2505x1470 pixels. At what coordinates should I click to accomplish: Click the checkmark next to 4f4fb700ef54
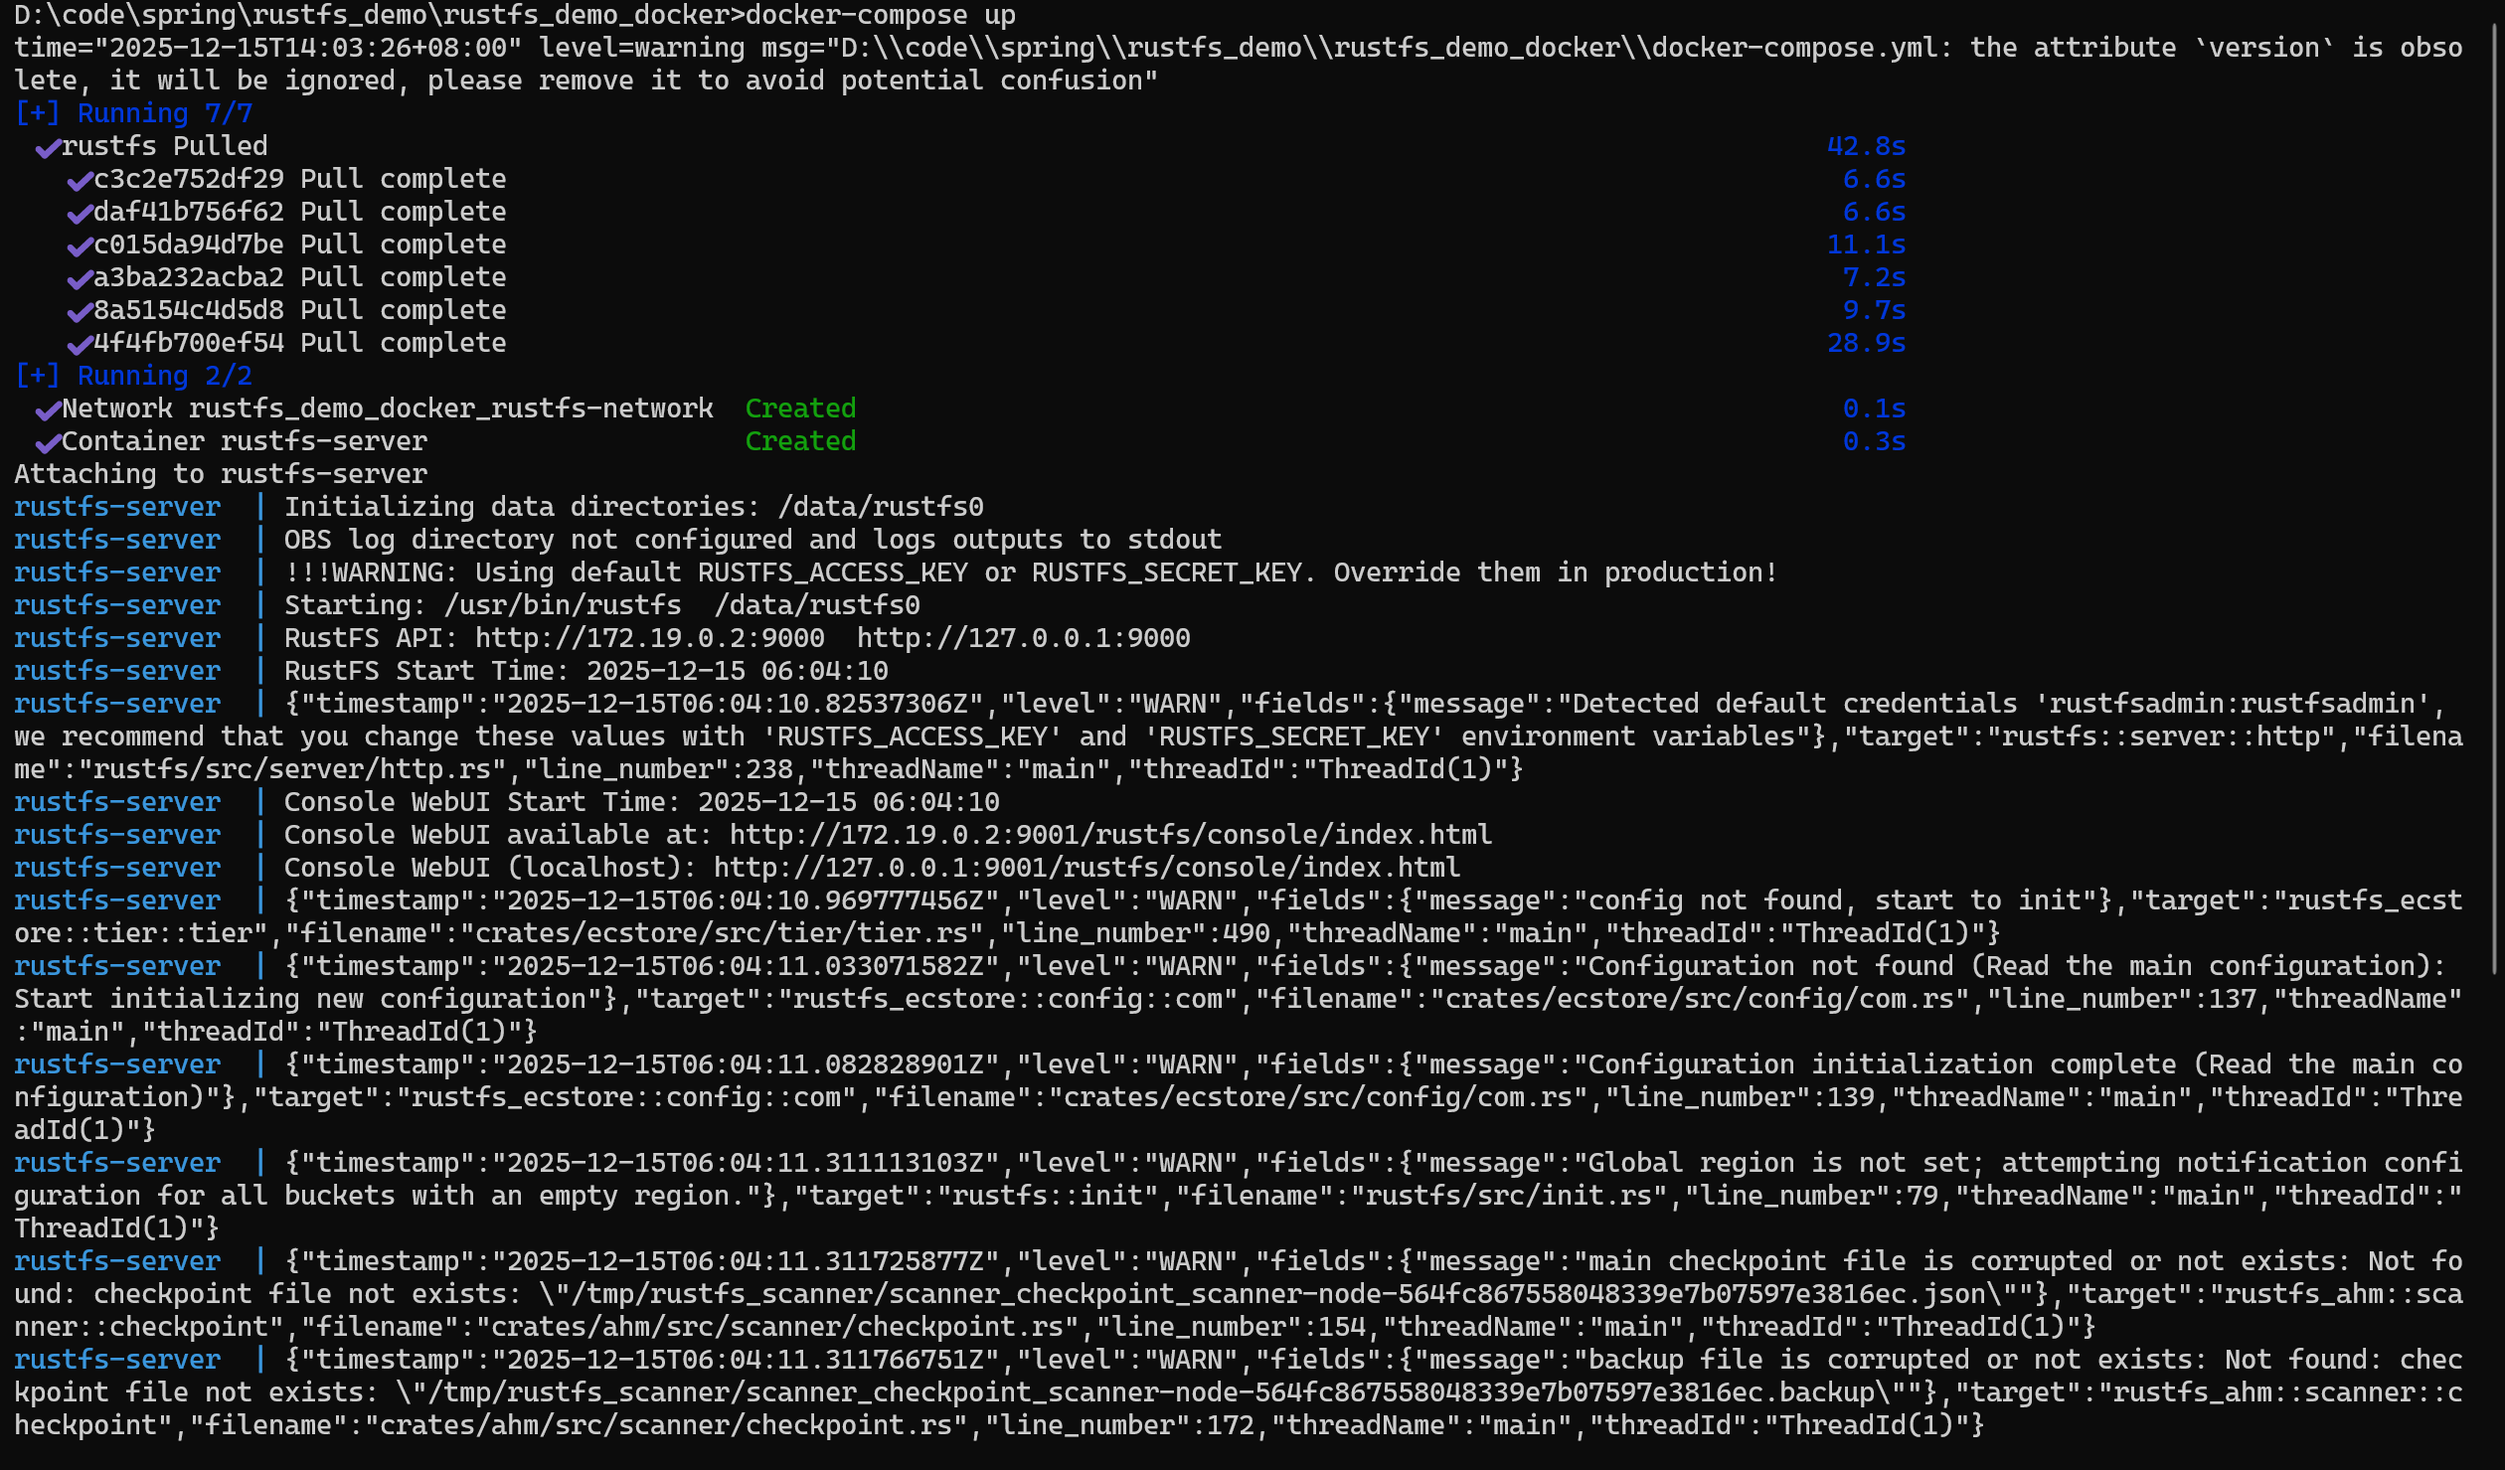[x=80, y=345]
